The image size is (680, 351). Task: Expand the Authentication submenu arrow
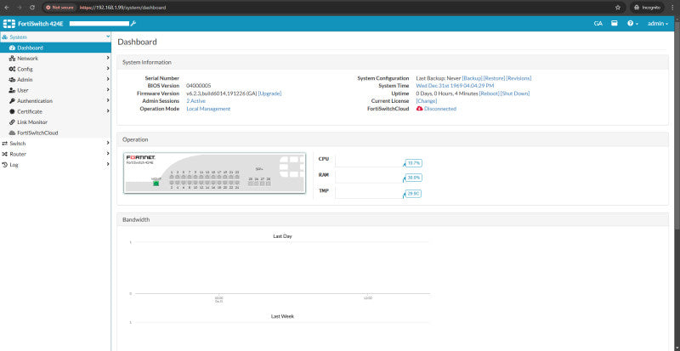108,100
